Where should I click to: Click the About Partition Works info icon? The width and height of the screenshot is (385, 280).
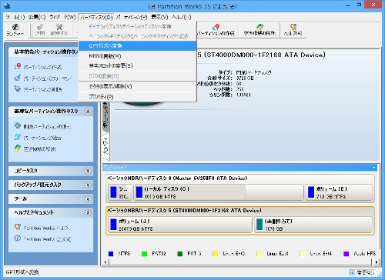coord(18,238)
